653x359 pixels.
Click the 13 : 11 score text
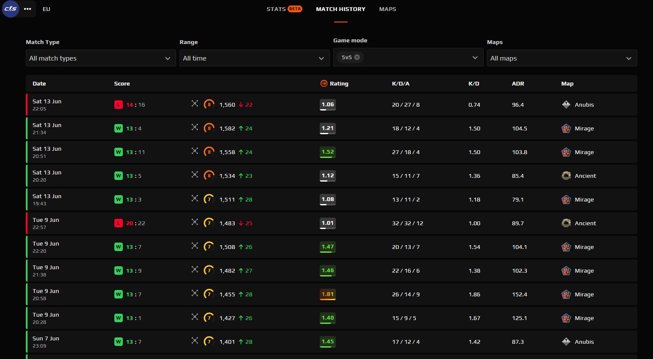136,152
